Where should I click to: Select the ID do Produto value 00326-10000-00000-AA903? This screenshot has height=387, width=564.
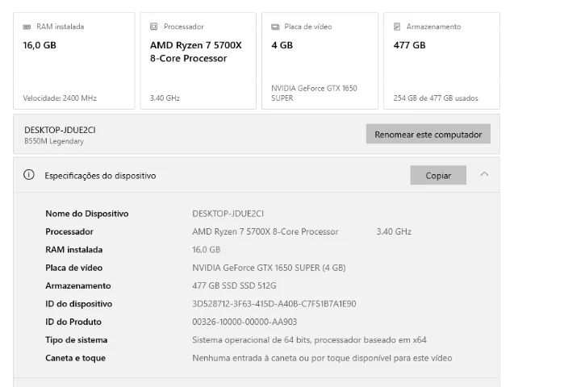point(244,322)
